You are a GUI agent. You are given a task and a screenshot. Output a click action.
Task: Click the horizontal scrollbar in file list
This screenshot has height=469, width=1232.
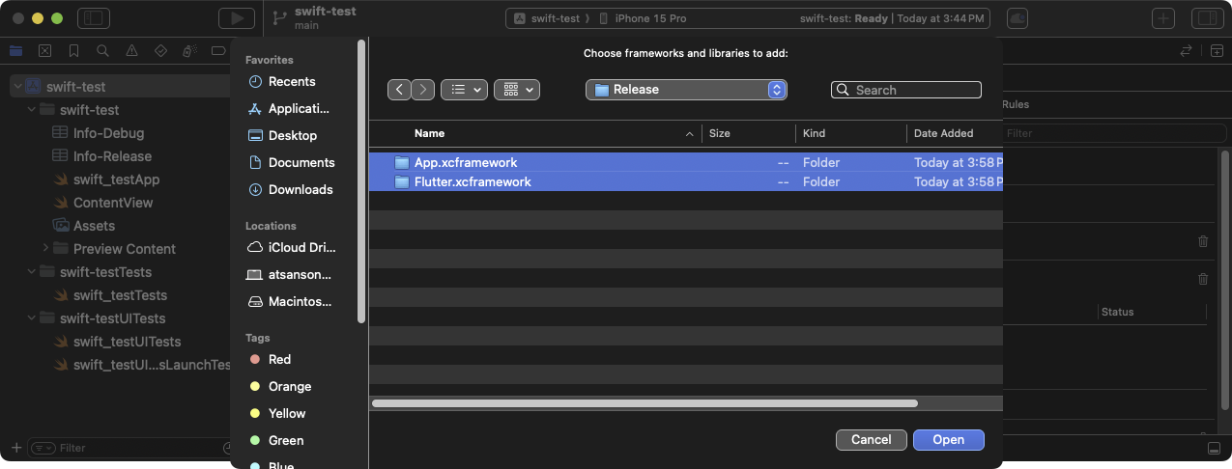(x=644, y=403)
